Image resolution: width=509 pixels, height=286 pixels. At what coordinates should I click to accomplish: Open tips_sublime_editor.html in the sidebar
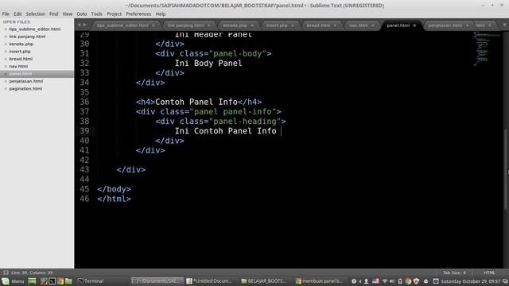coord(35,29)
